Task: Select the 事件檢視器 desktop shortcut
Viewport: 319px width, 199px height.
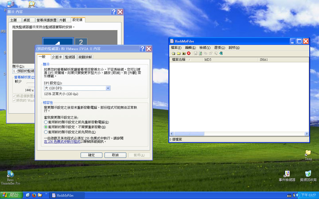Action: (x=287, y=176)
